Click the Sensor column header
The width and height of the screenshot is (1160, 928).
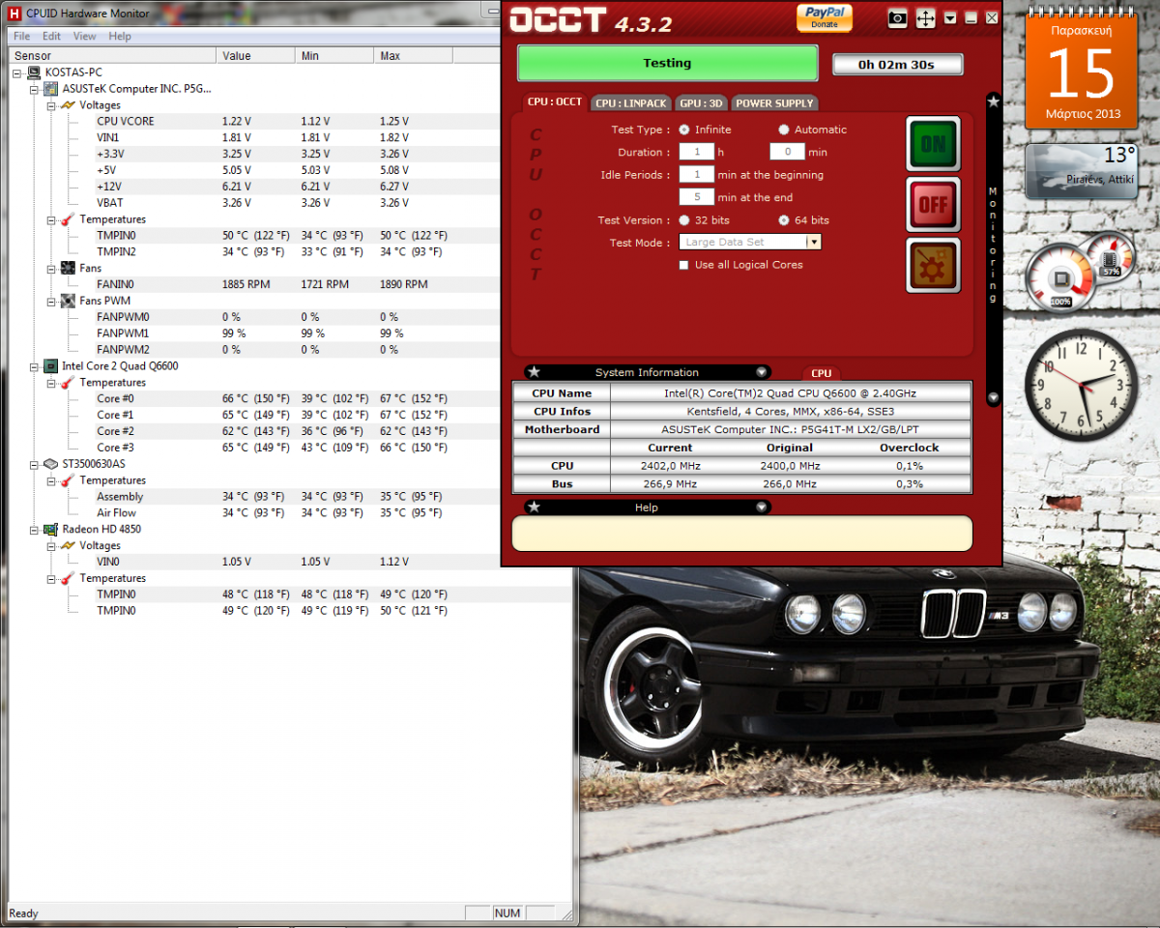112,56
